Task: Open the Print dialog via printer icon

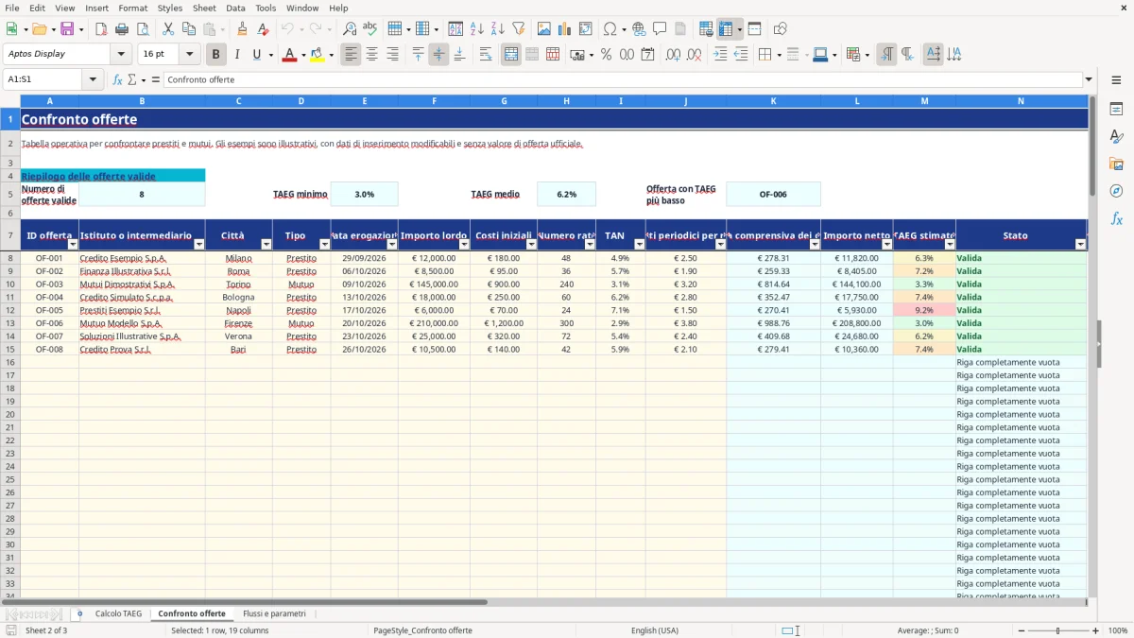Action: click(x=122, y=29)
